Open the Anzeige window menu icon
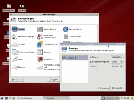The height and width of the screenshot is (100, 134). [62, 44]
